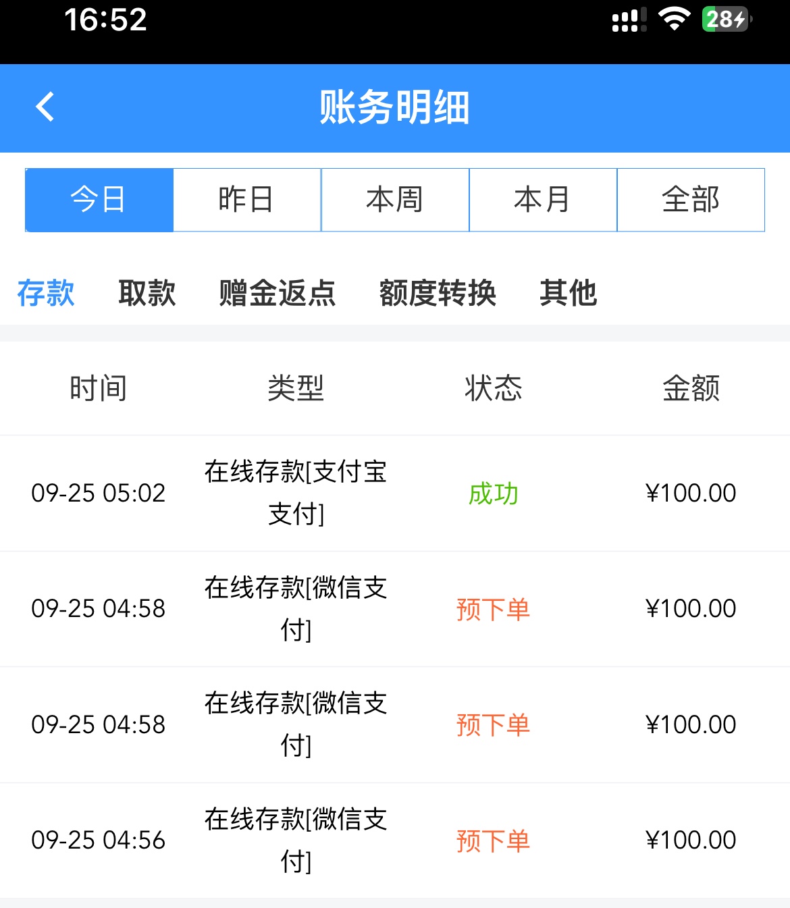The image size is (790, 908).
Task: Tap the 时间 column header
Action: click(99, 388)
